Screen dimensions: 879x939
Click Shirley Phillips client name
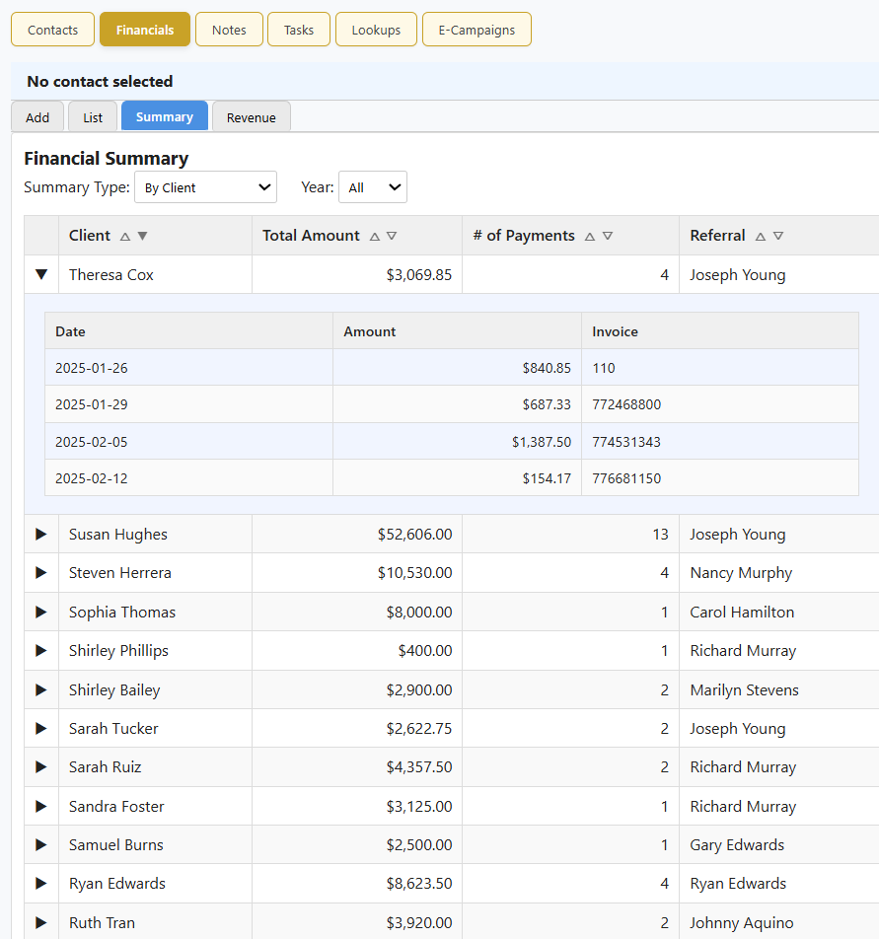118,651
